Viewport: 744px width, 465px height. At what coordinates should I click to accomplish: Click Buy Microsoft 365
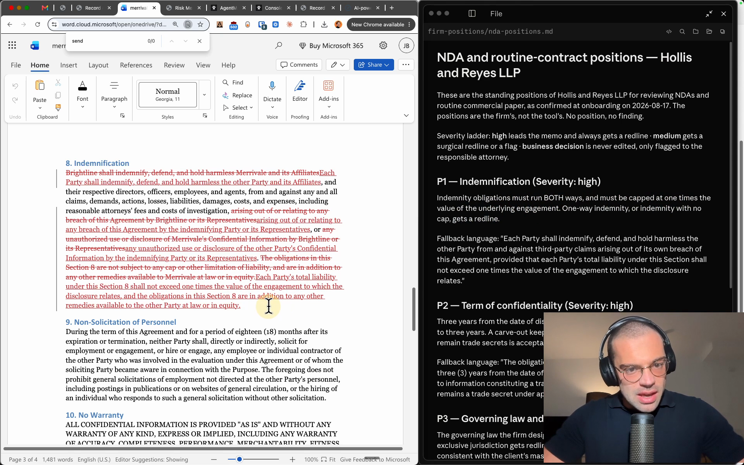pyautogui.click(x=331, y=46)
